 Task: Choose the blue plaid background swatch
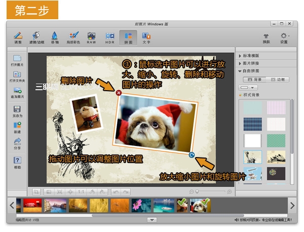coord(252,124)
